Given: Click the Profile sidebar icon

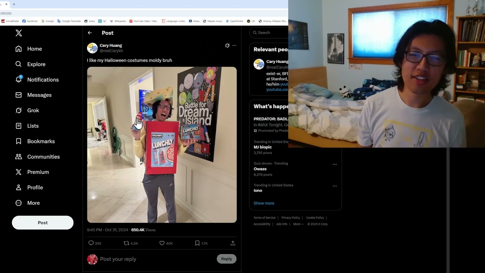Looking at the screenshot, I should pyautogui.click(x=19, y=187).
